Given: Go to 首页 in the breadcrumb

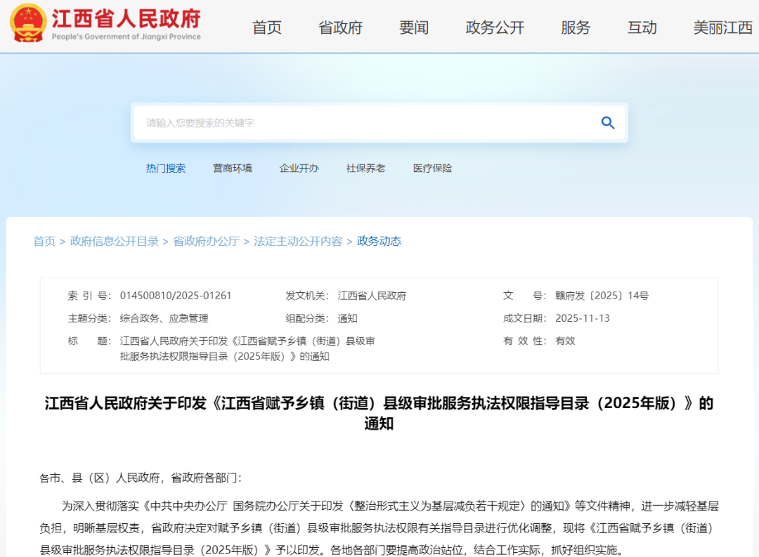Looking at the screenshot, I should [x=44, y=241].
